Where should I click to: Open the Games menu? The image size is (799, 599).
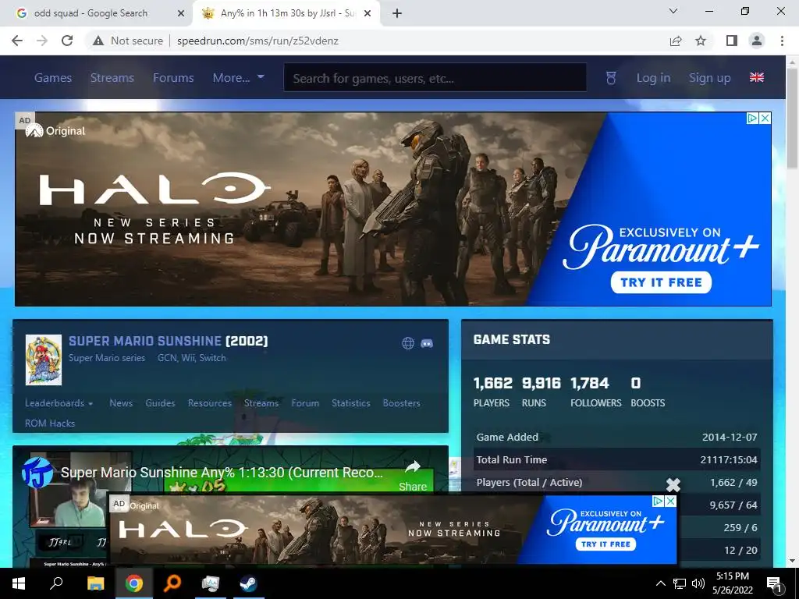pyautogui.click(x=53, y=78)
